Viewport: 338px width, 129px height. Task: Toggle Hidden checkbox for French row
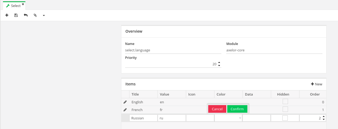point(285,109)
